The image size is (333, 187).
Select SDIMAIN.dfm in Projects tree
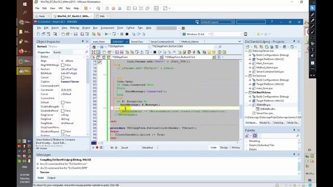click(268, 109)
